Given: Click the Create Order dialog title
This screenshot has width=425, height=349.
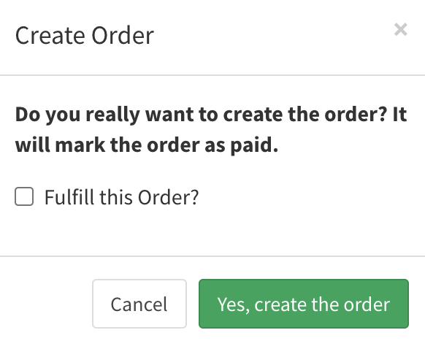Looking at the screenshot, I should click(85, 36).
